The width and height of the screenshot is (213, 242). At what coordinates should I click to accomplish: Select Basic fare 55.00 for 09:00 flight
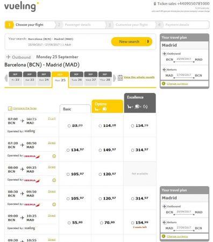pos(69,223)
